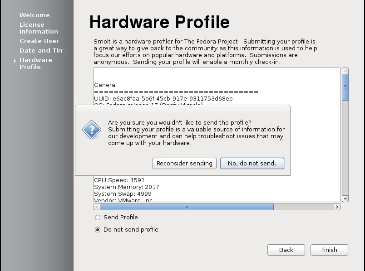
Task: Open the Date and Time step
Action: pos(41,50)
